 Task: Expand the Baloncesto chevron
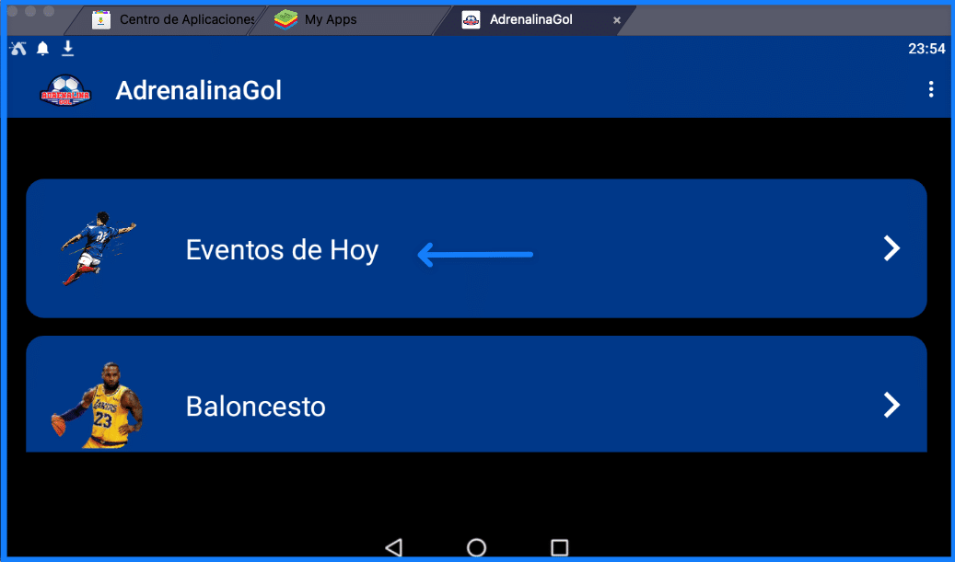click(891, 405)
